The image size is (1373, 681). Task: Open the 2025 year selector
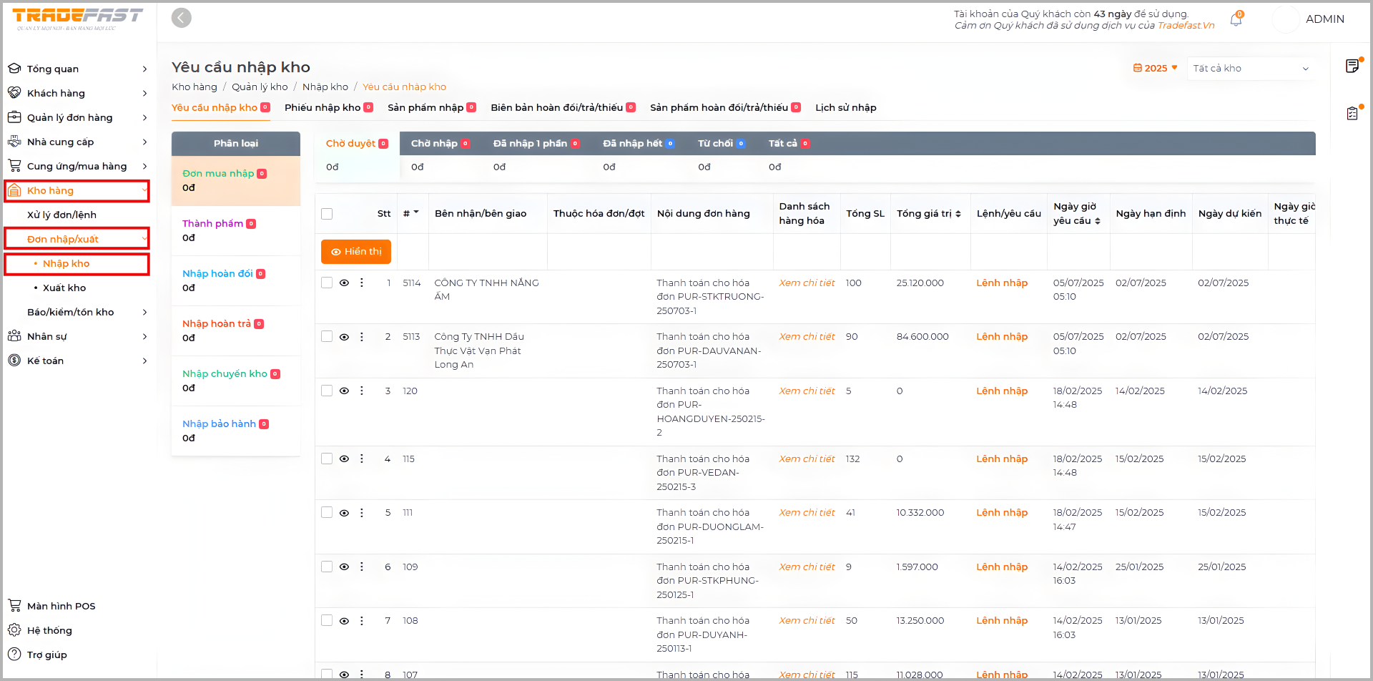click(x=1155, y=69)
